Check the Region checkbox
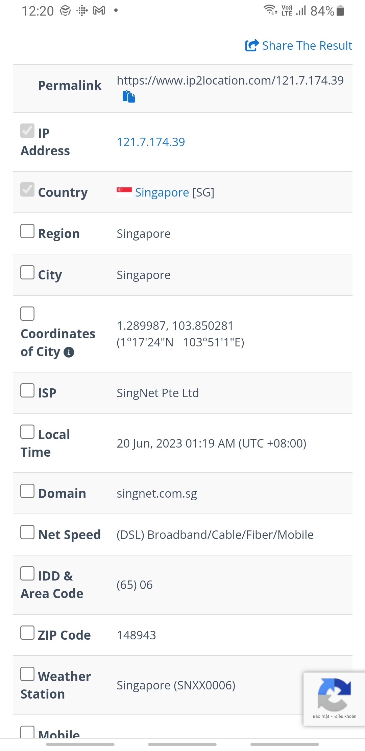This screenshot has height=751, width=365. click(27, 231)
